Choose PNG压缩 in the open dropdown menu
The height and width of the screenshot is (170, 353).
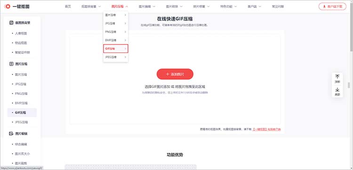pos(116,32)
